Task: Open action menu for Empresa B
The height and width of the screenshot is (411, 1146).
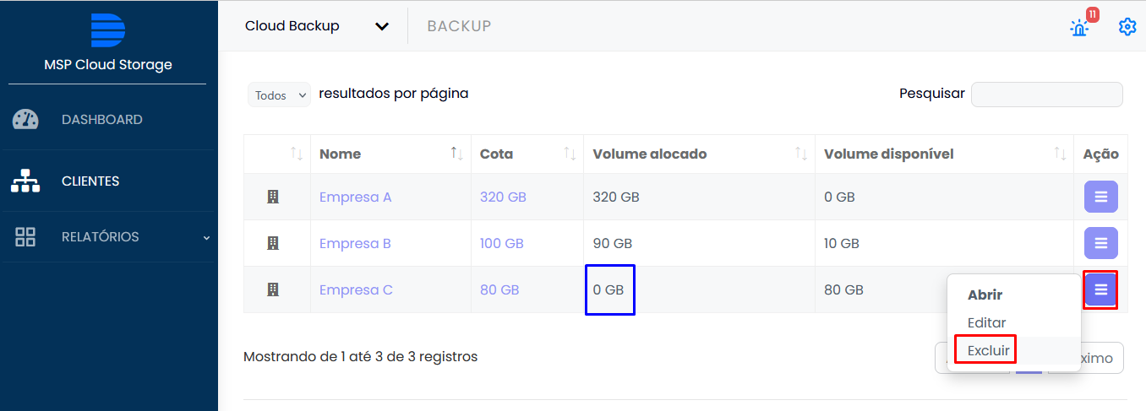Action: coord(1100,243)
